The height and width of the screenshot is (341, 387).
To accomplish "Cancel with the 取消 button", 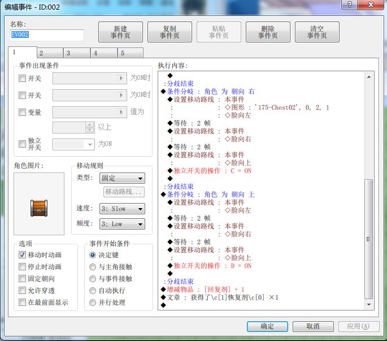I will coord(313,326).
